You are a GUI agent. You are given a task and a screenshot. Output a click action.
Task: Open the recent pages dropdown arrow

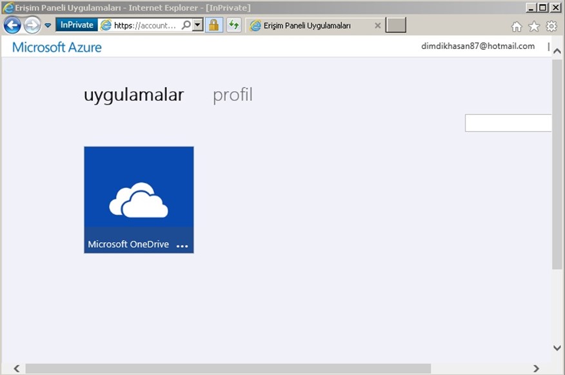(48, 25)
